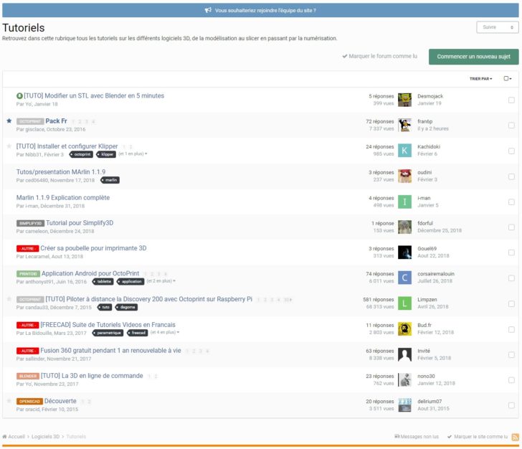Click the grey star beside Installer et configurer Klipper
The width and height of the screenshot is (522, 449).
(x=9, y=146)
